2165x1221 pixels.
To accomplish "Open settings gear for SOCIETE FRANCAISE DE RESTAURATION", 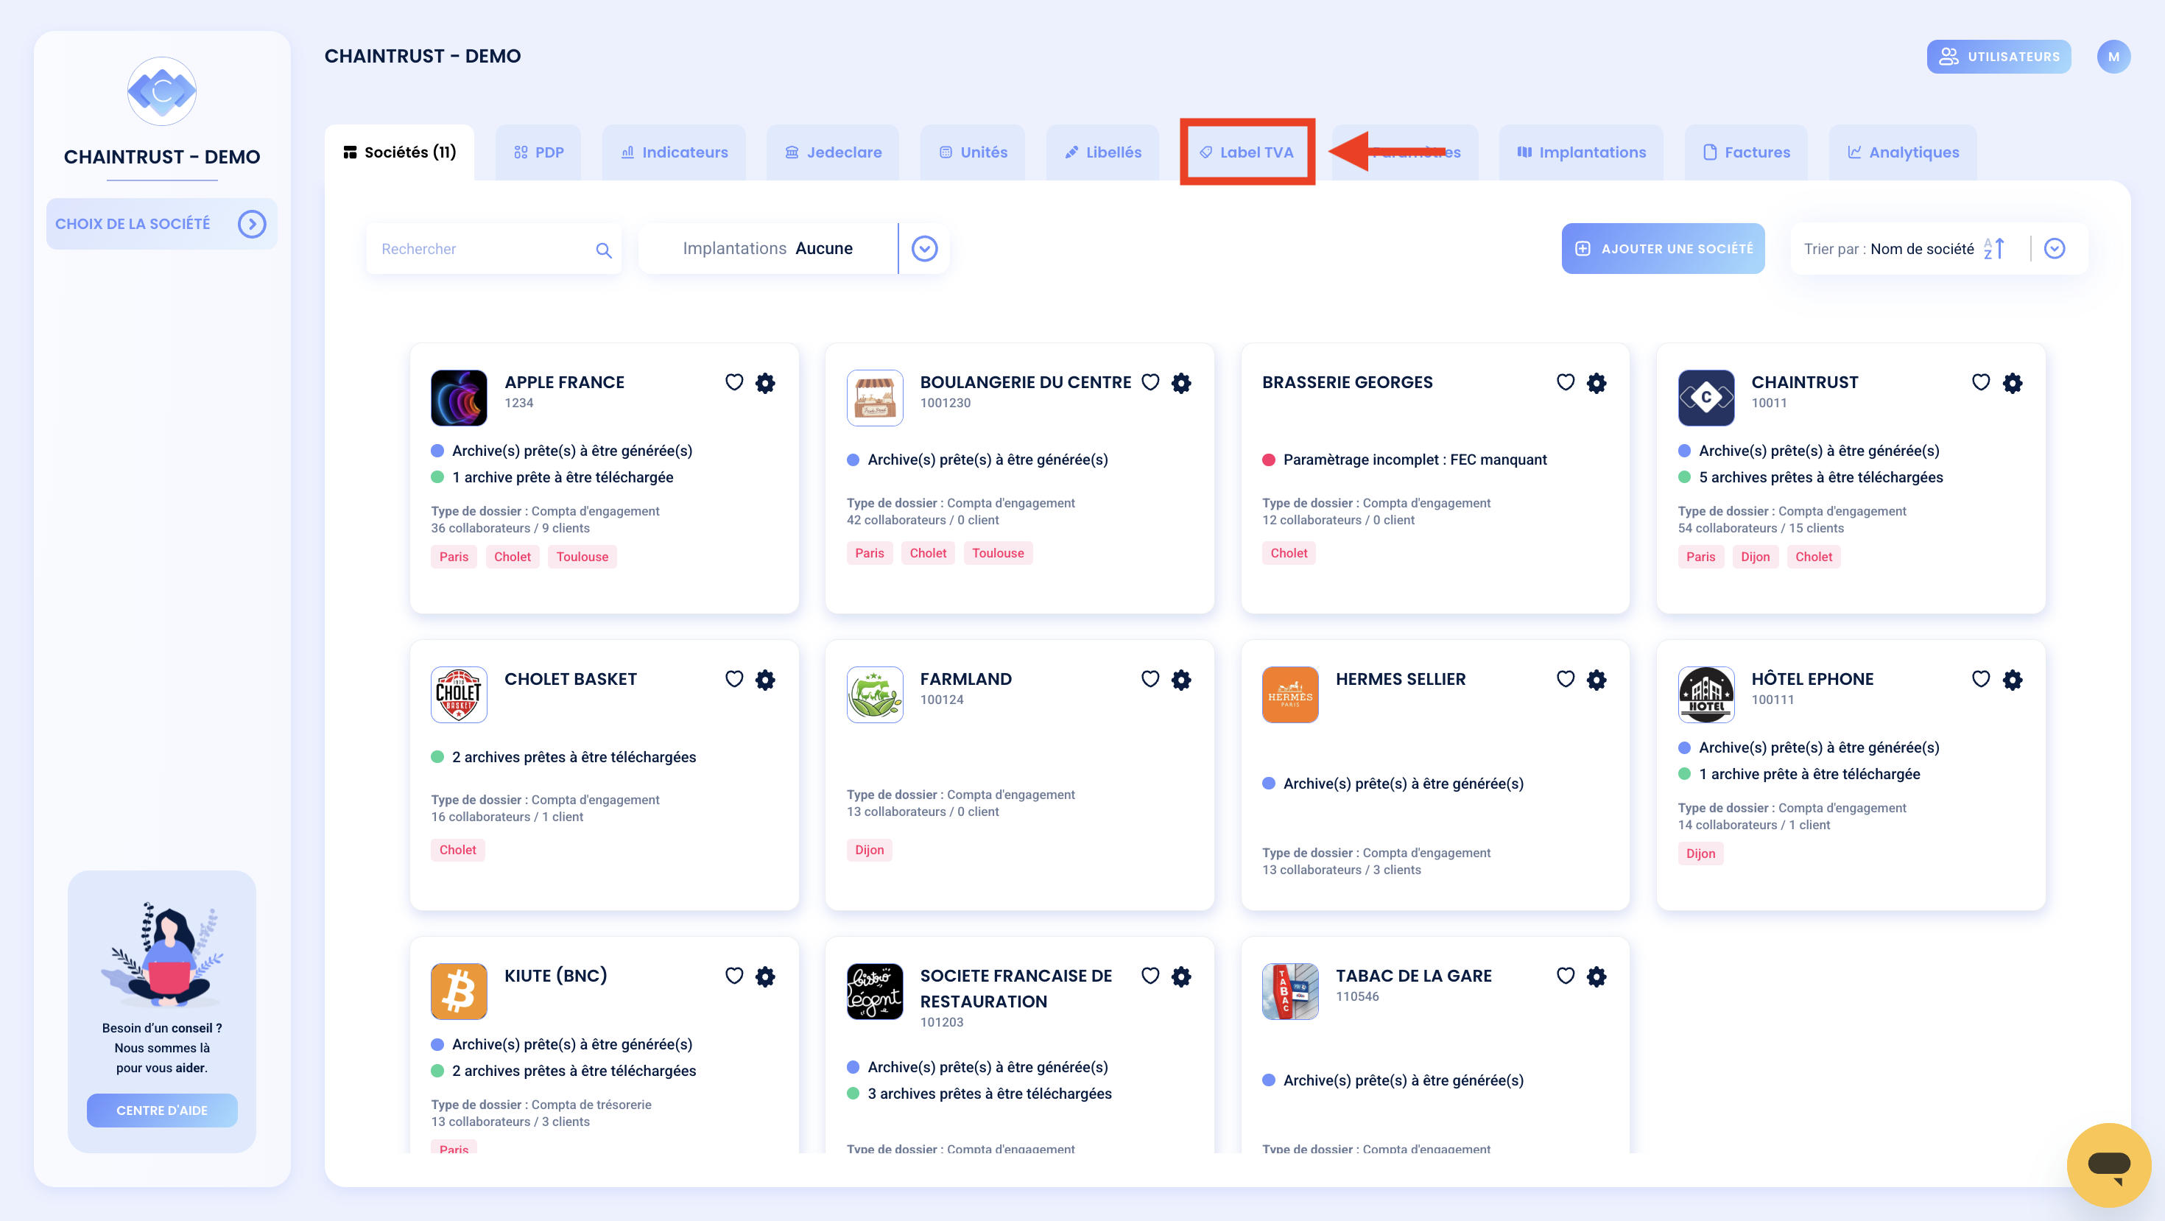I will click(1181, 977).
